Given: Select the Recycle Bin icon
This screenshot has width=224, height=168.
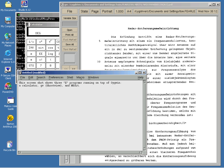Looking at the screenshot, I should (x=10, y=146).
